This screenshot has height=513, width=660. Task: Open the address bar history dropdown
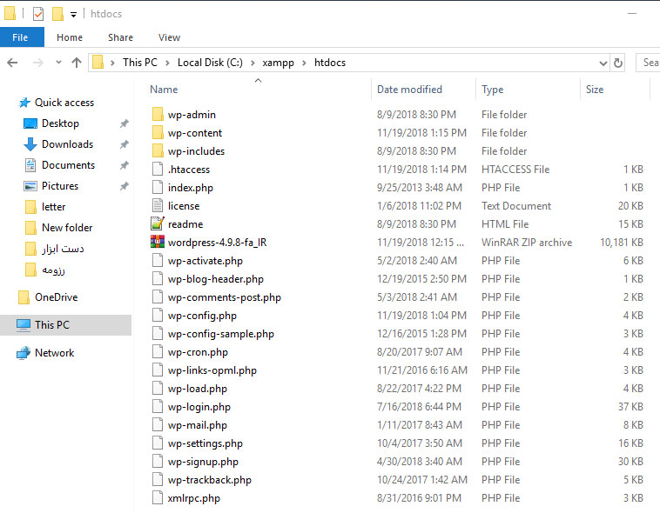tap(603, 63)
